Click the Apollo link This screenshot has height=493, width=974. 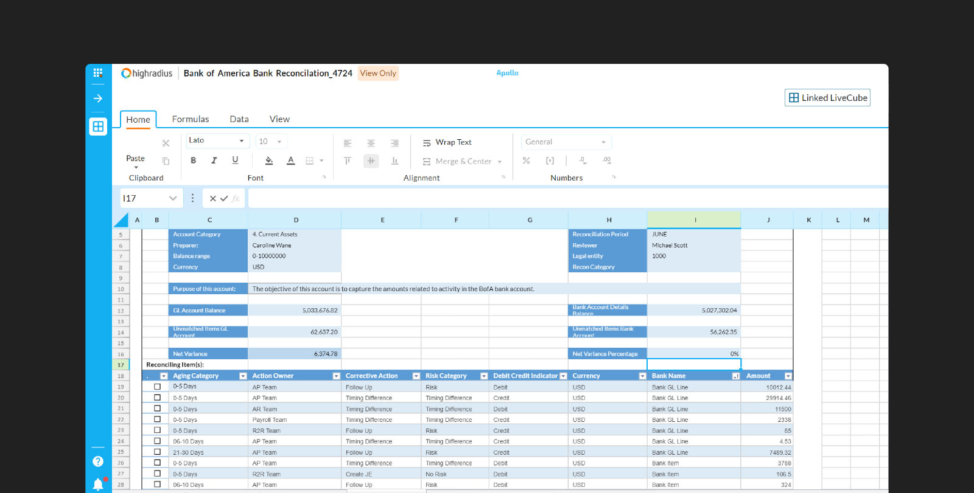point(508,73)
